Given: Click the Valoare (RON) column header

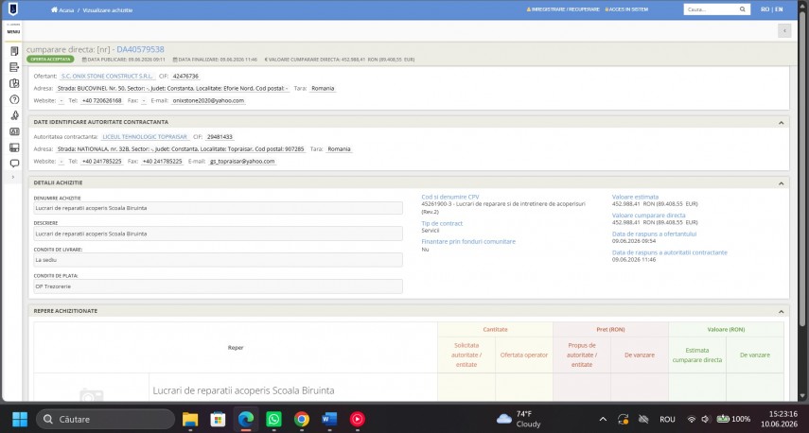Looking at the screenshot, I should pos(726,329).
